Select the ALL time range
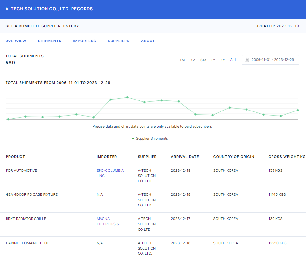Screen dimensions: 306x258 [233, 60]
